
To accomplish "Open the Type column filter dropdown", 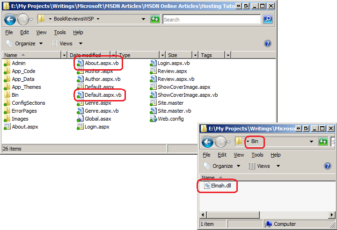I will click(x=162, y=55).
